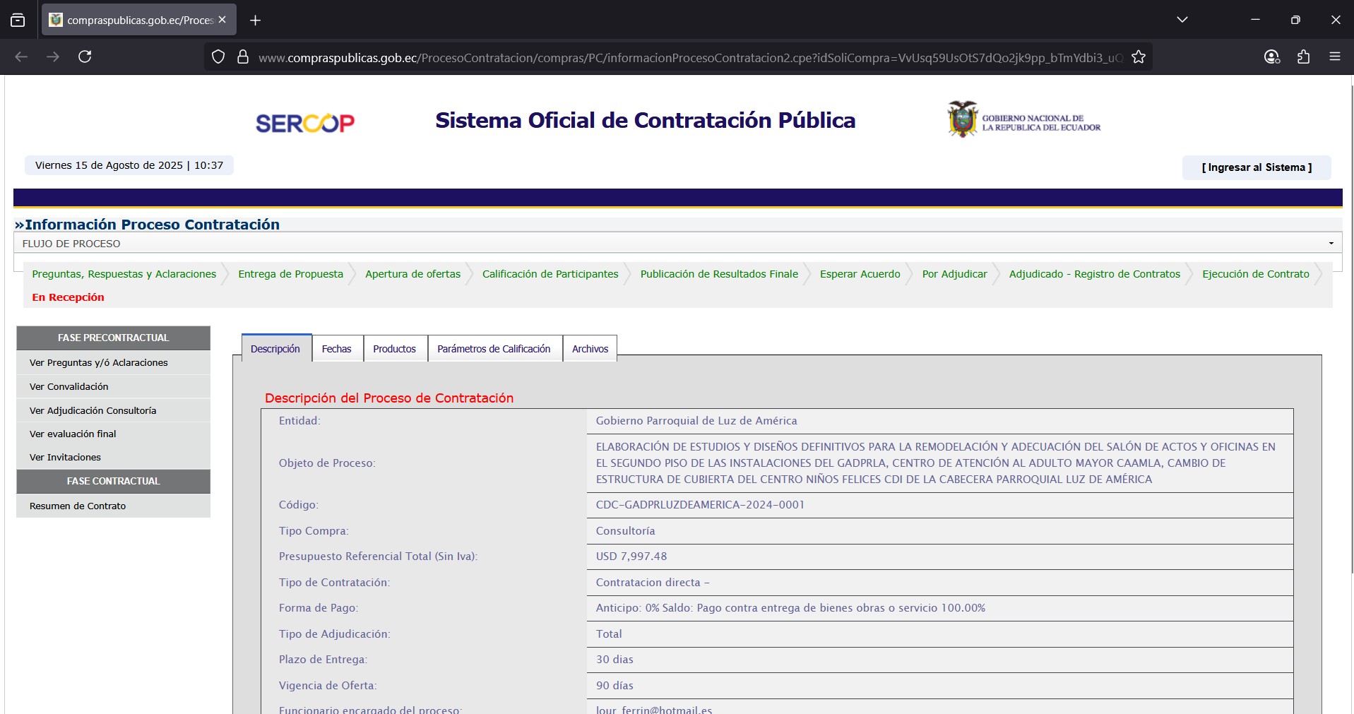Open the browser account profile icon

(1271, 56)
